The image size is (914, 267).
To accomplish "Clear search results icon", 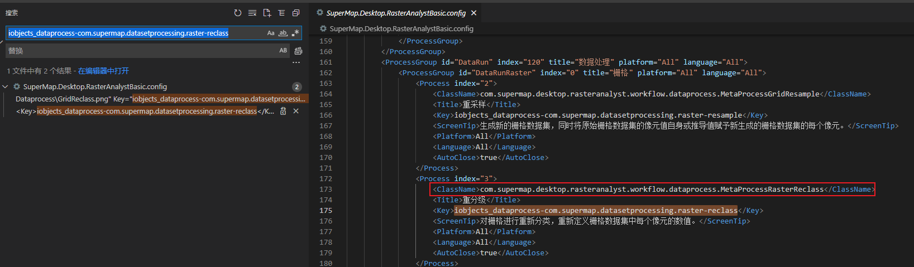I will pyautogui.click(x=252, y=13).
